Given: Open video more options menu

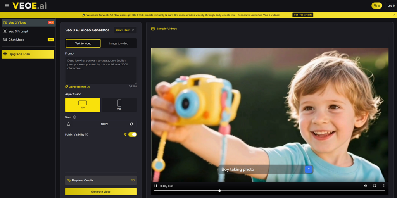Looking at the screenshot, I should click(384, 186).
